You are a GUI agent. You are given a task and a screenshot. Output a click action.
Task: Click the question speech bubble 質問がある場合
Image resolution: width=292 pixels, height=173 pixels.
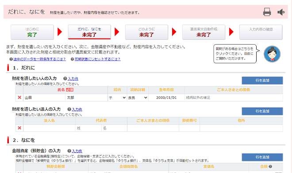click(235, 54)
